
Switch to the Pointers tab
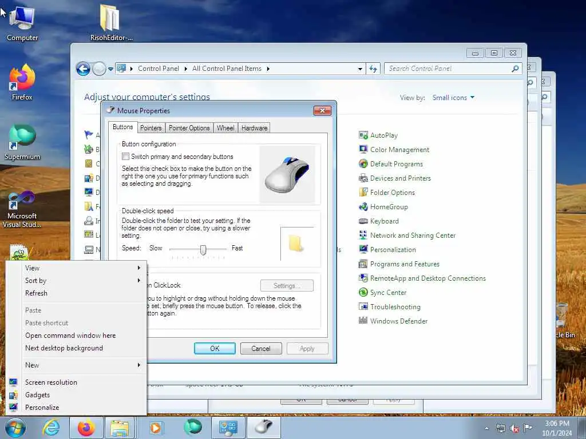[151, 128]
